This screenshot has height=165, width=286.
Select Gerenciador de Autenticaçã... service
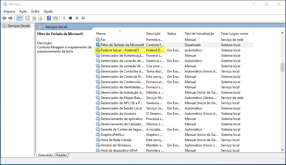click(x=174, y=55)
